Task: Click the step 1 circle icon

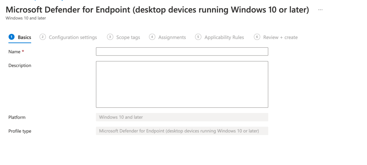Action: tap(11, 37)
